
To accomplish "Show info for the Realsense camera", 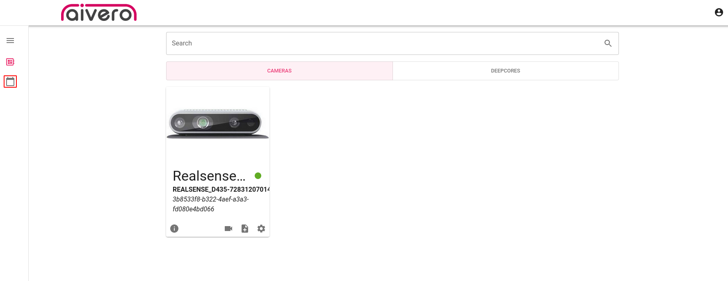I will tap(174, 229).
